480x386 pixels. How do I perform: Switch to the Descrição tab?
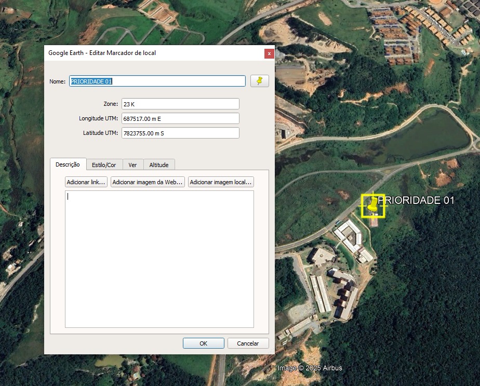[x=68, y=164]
